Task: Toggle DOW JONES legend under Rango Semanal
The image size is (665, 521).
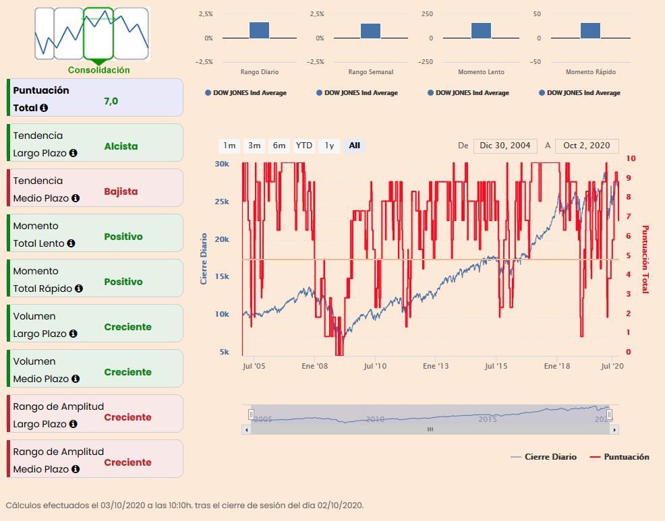Action: [357, 93]
